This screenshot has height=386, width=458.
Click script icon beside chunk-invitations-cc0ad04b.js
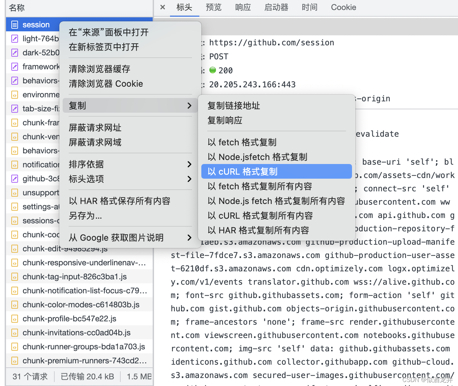tap(15, 333)
